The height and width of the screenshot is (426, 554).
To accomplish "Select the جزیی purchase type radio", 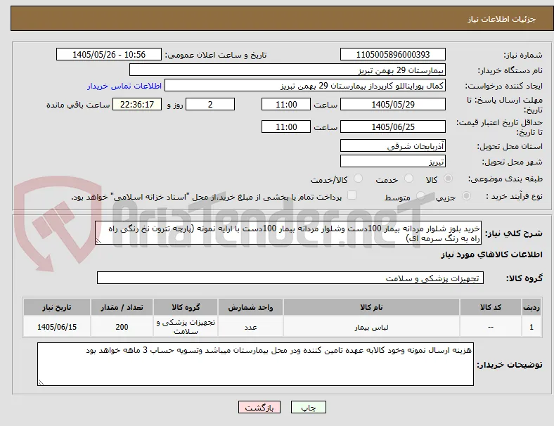I will [x=466, y=196].
